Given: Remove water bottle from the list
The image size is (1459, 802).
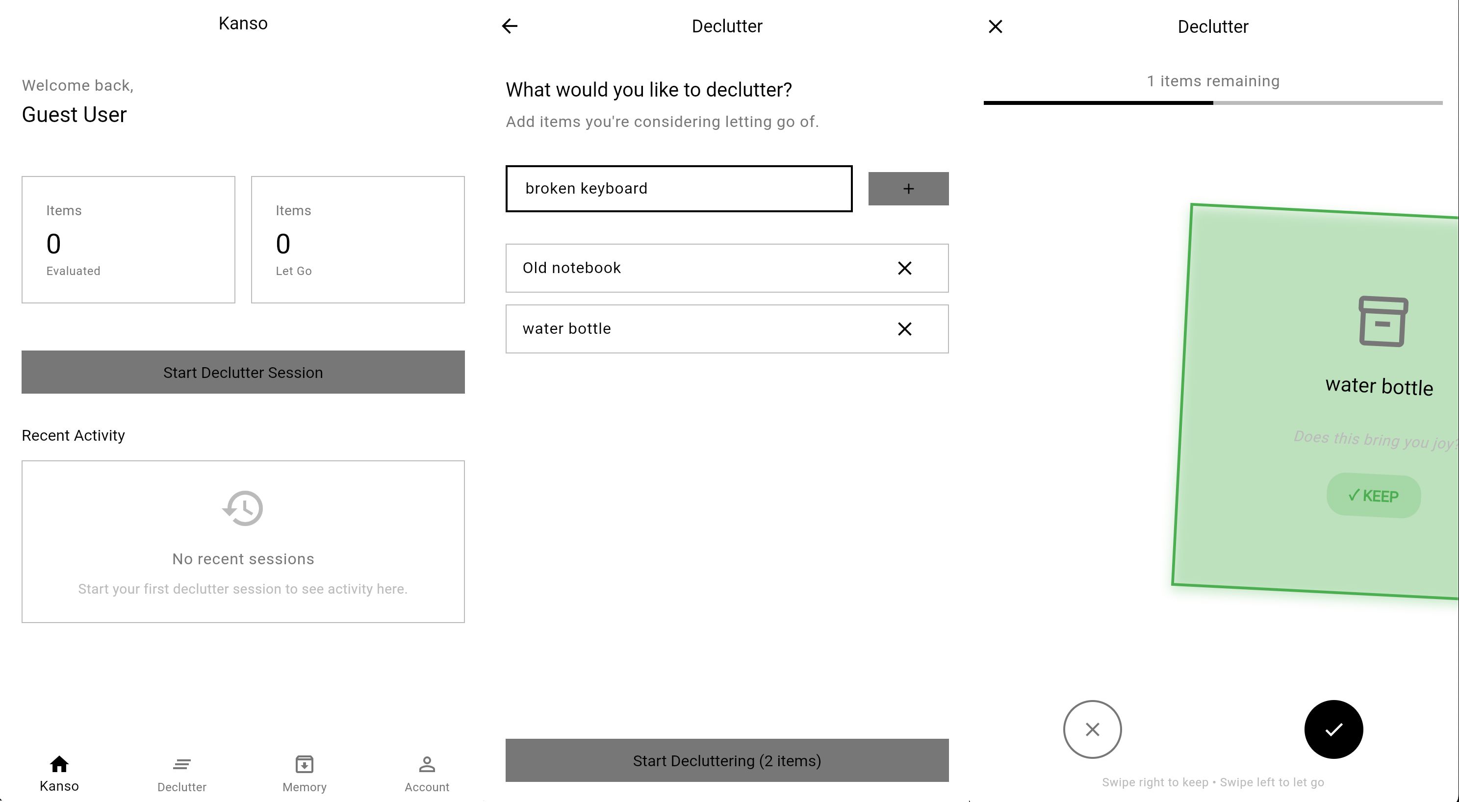Looking at the screenshot, I should (x=904, y=329).
